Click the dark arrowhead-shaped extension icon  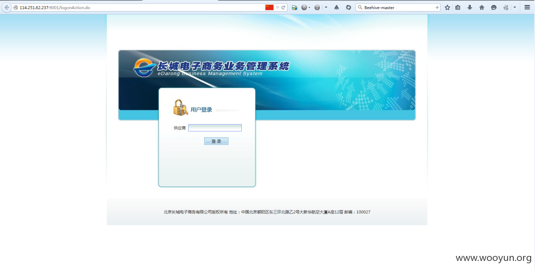(336, 7)
